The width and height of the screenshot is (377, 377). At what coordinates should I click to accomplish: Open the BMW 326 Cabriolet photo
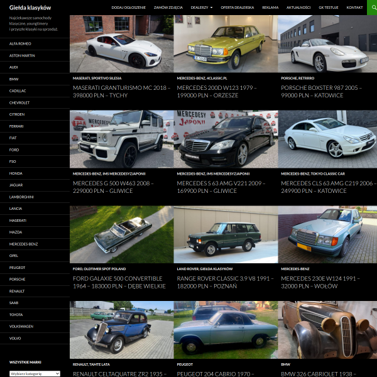(327, 330)
